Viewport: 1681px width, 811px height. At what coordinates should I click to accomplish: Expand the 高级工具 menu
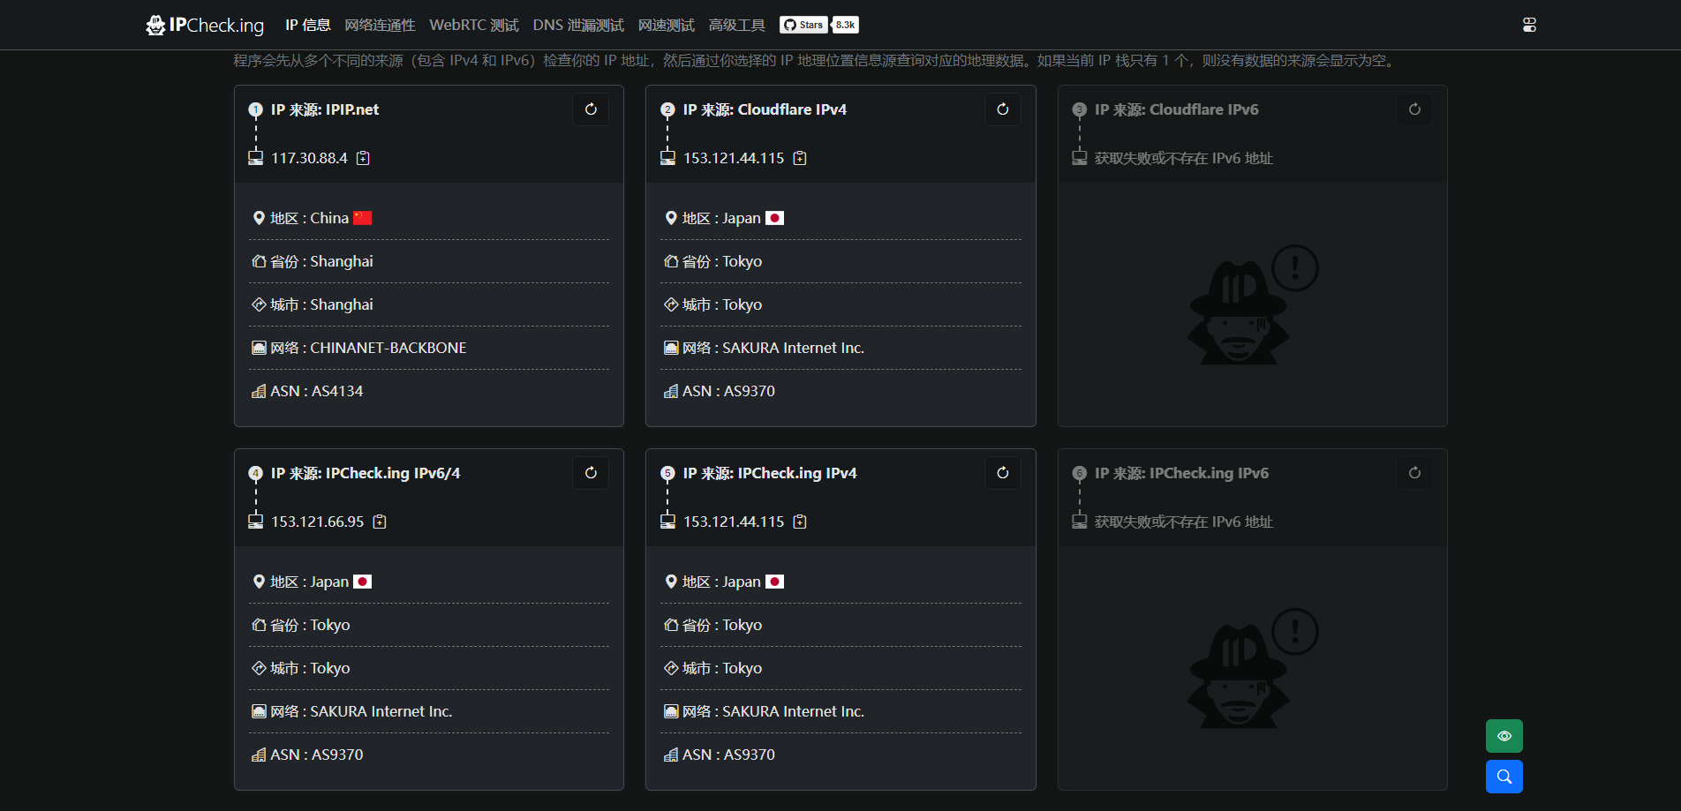tap(736, 25)
